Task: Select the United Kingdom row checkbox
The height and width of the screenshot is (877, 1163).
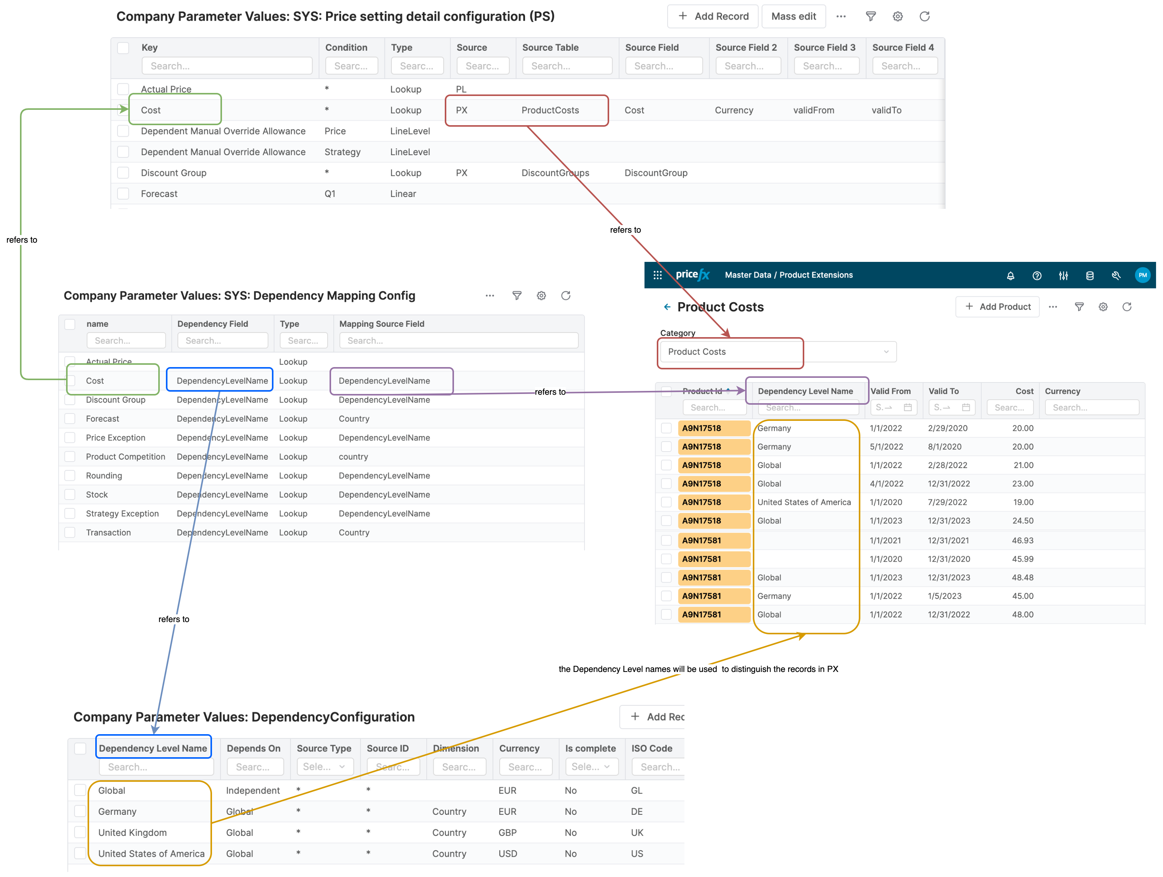Action: (x=80, y=832)
